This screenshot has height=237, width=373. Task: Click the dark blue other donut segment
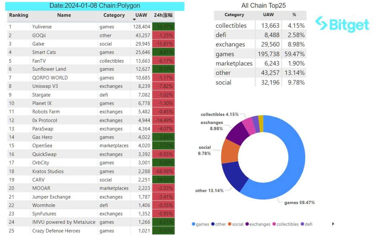(x=236, y=178)
